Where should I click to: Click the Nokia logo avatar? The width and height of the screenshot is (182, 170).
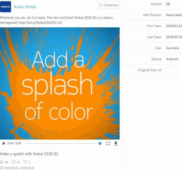tap(5, 7)
